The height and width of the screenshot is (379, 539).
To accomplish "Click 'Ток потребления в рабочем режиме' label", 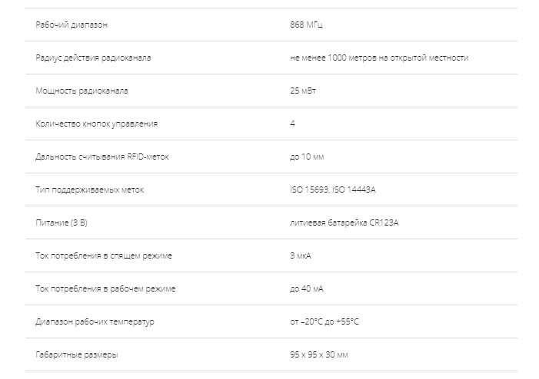I will click(105, 288).
